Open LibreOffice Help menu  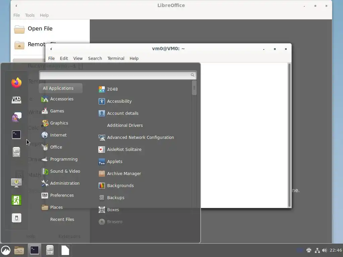(x=44, y=15)
